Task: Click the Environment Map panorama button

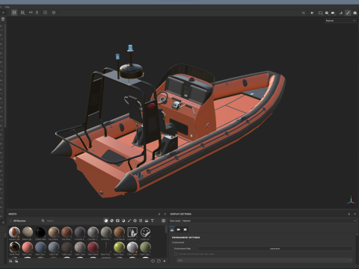Action: (x=275, y=249)
